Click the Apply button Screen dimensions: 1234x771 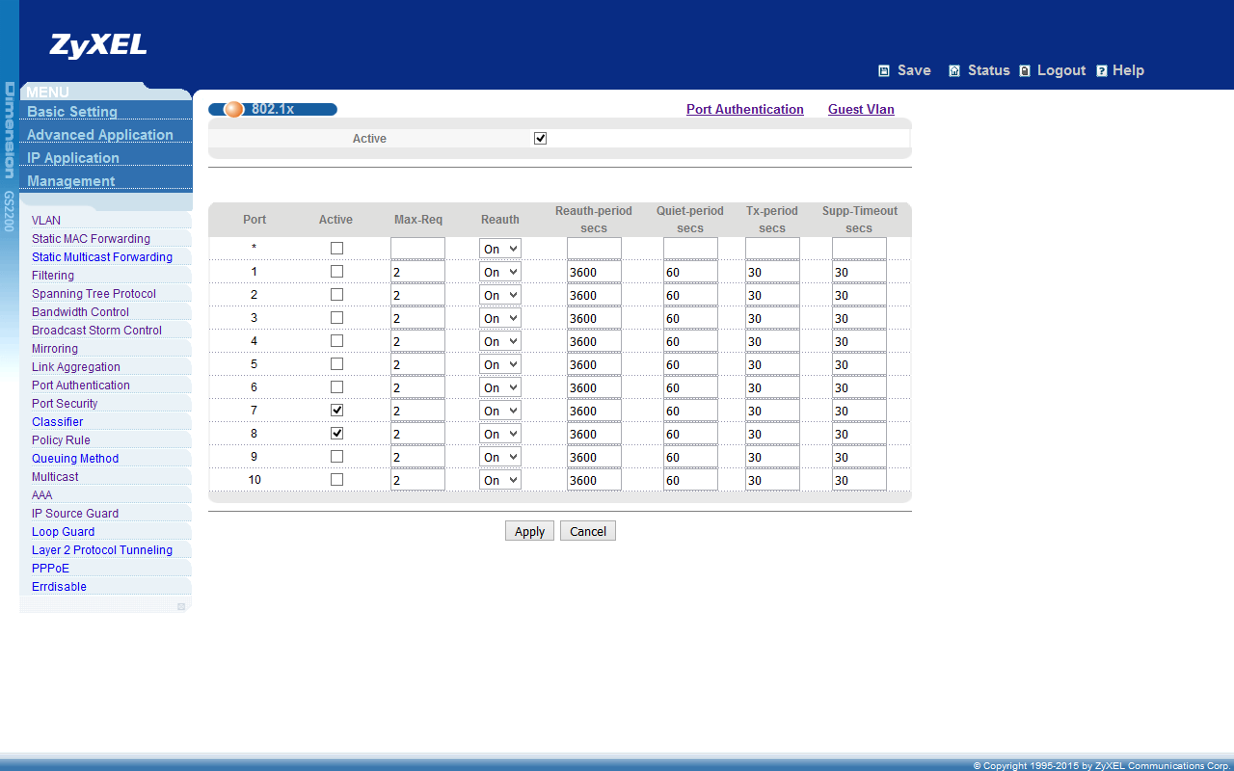click(529, 531)
